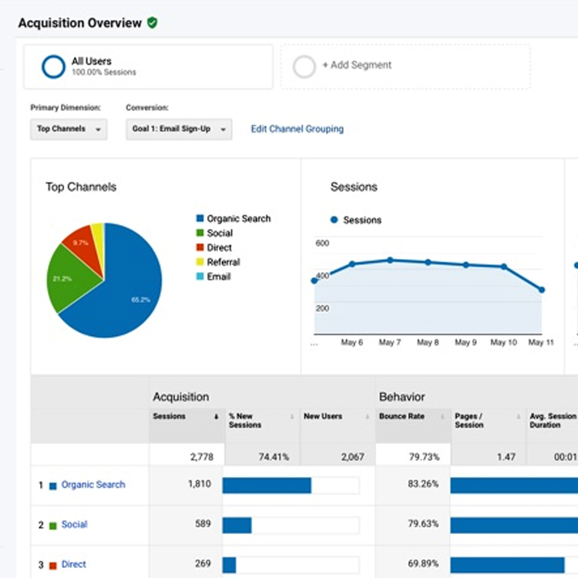Open the Organic Search channel link
Screen dimensions: 578x578
click(93, 485)
